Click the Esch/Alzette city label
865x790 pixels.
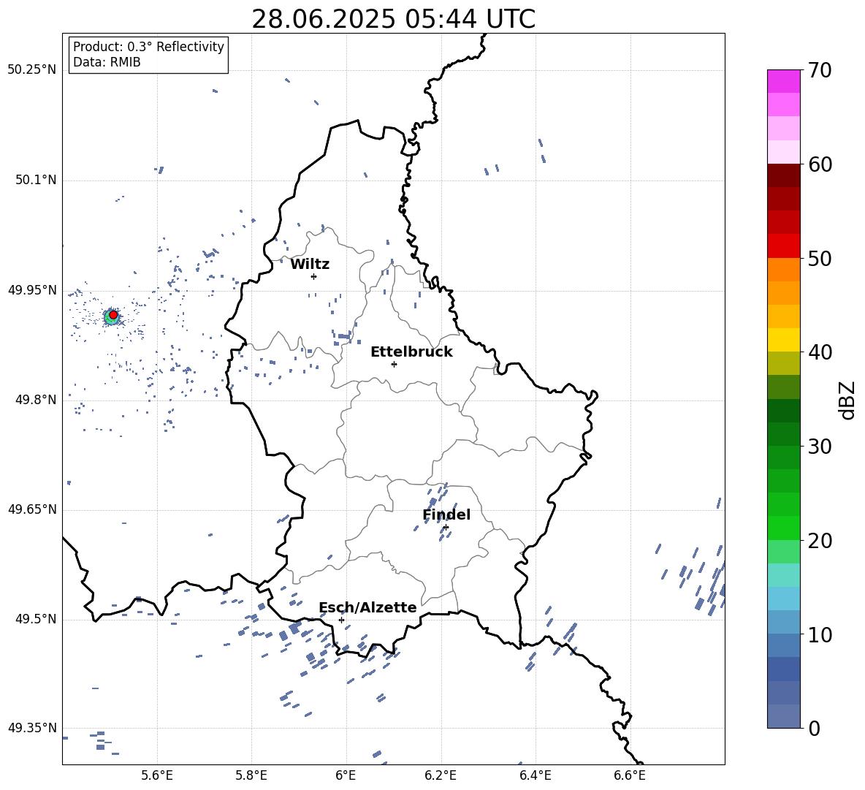coord(368,608)
